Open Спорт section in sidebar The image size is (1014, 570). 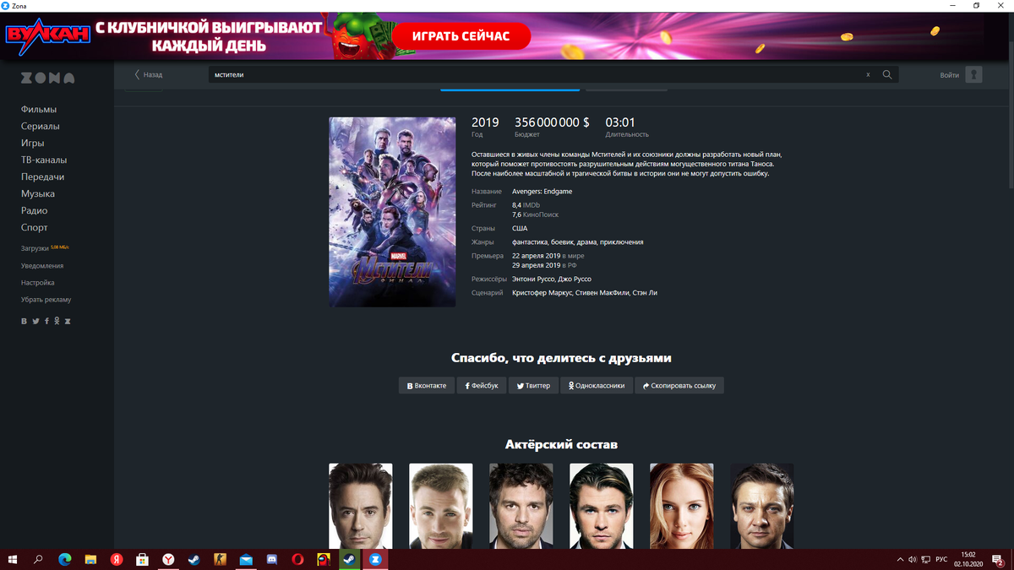click(x=35, y=227)
